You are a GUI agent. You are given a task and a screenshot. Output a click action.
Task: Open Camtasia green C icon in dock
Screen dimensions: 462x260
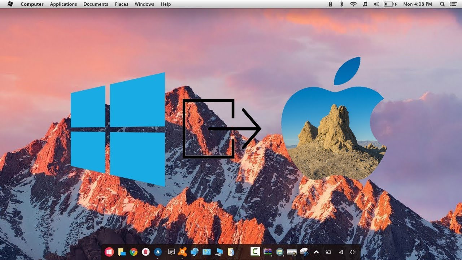coord(256,252)
